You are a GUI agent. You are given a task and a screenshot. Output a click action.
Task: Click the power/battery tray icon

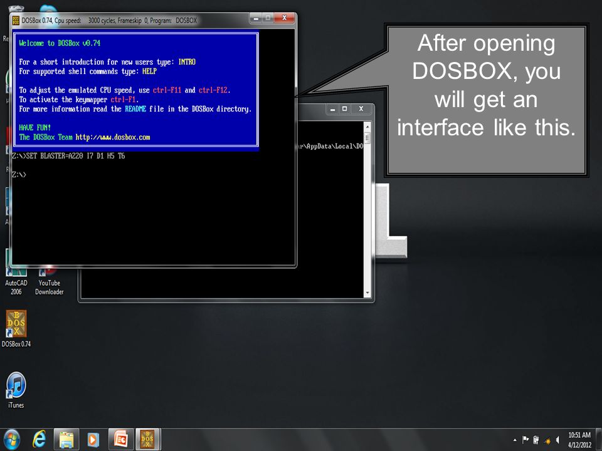[536, 440]
